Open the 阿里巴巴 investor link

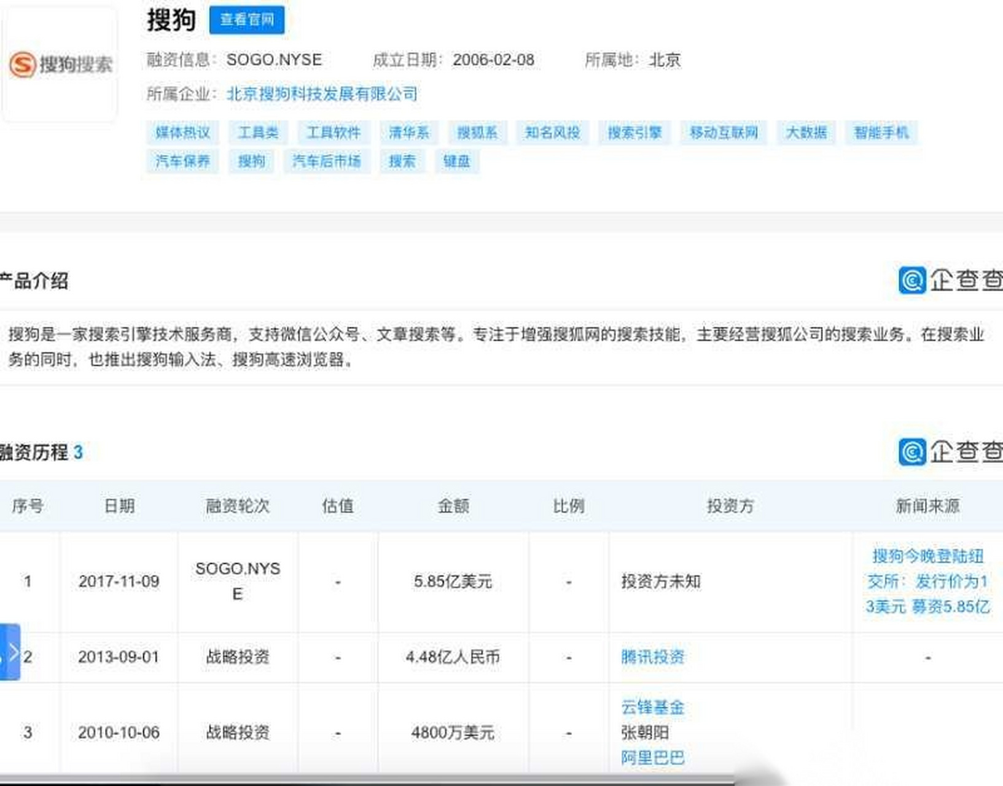(652, 758)
